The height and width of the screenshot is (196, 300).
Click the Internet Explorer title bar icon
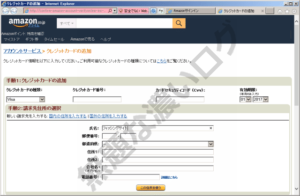[x=4, y=4]
